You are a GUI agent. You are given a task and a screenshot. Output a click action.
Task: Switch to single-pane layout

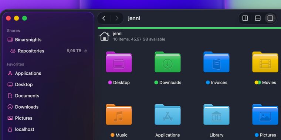(x=270, y=18)
